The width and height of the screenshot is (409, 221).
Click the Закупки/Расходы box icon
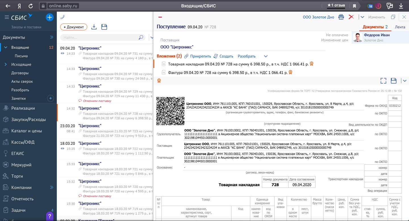[5, 119]
